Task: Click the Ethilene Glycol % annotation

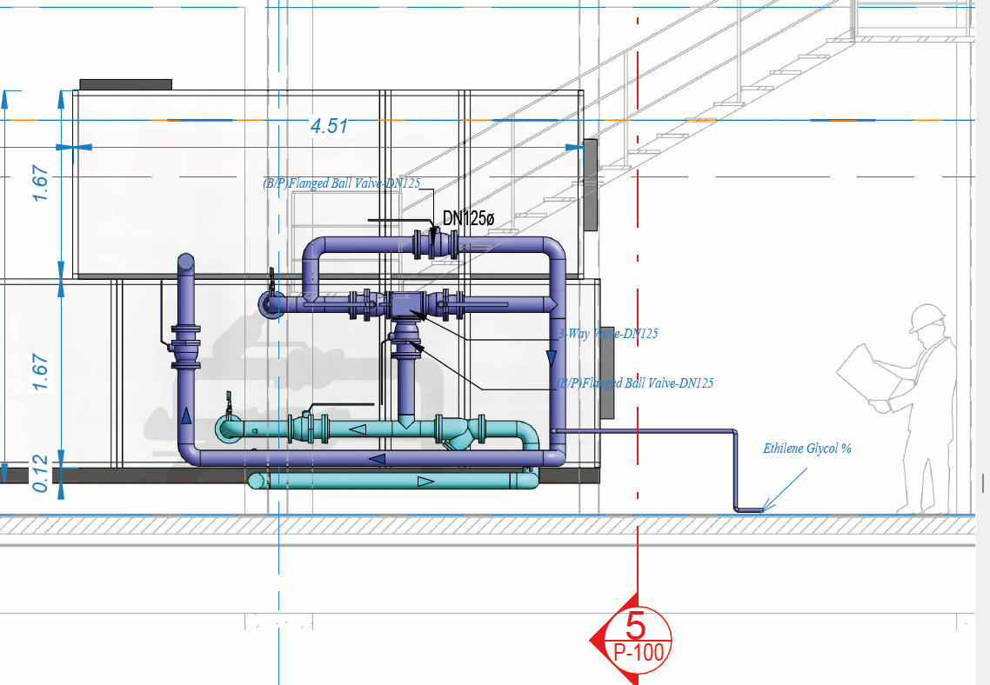Action: [806, 449]
